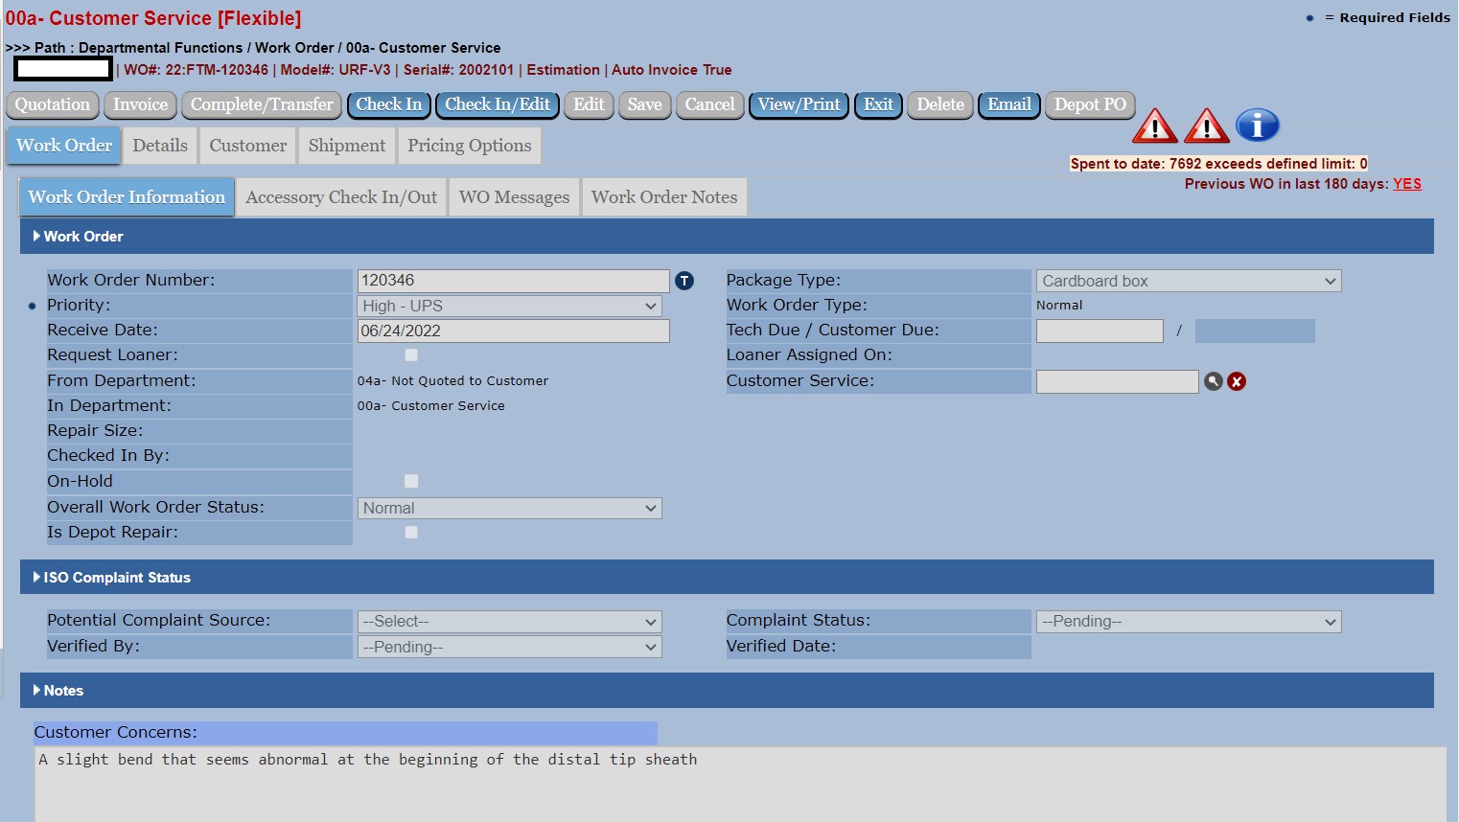Click the Customer Service search magnifier icon
Image resolution: width=1459 pixels, height=822 pixels.
coord(1213,381)
